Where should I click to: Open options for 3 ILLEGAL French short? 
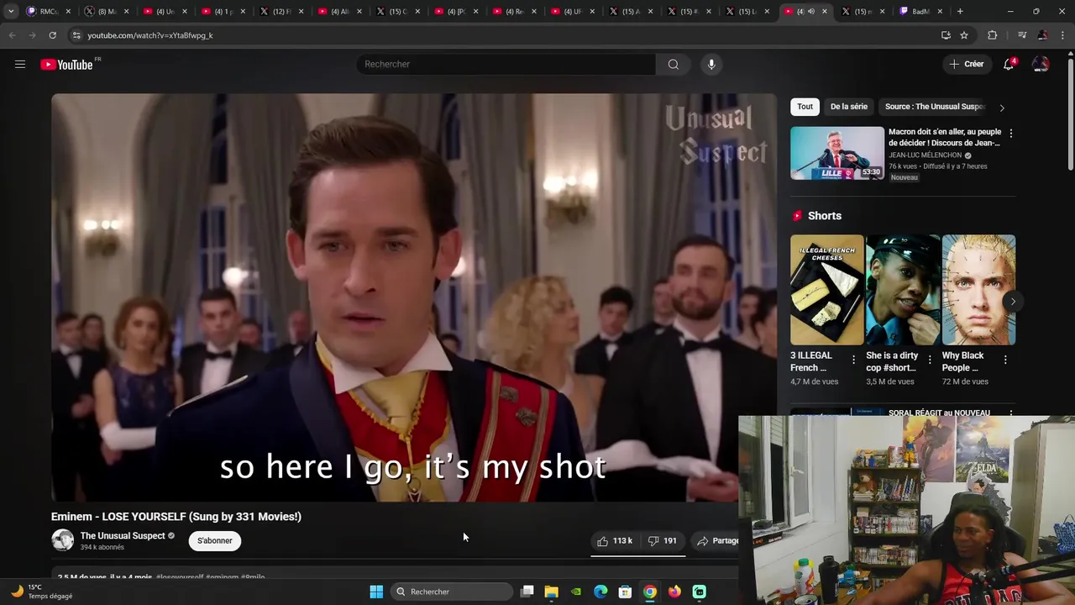coord(854,360)
